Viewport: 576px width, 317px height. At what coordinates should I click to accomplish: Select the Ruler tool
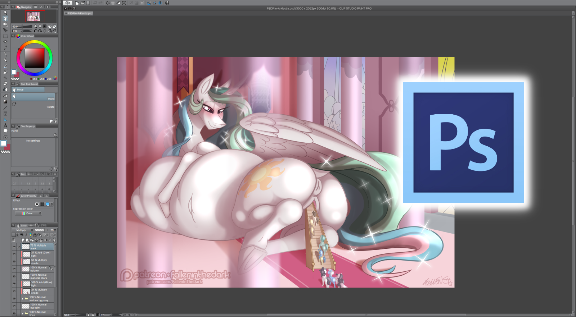pyautogui.click(x=5, y=119)
